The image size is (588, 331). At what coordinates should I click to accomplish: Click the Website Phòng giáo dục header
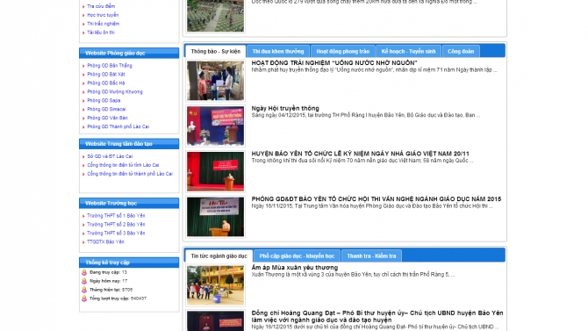(x=129, y=54)
